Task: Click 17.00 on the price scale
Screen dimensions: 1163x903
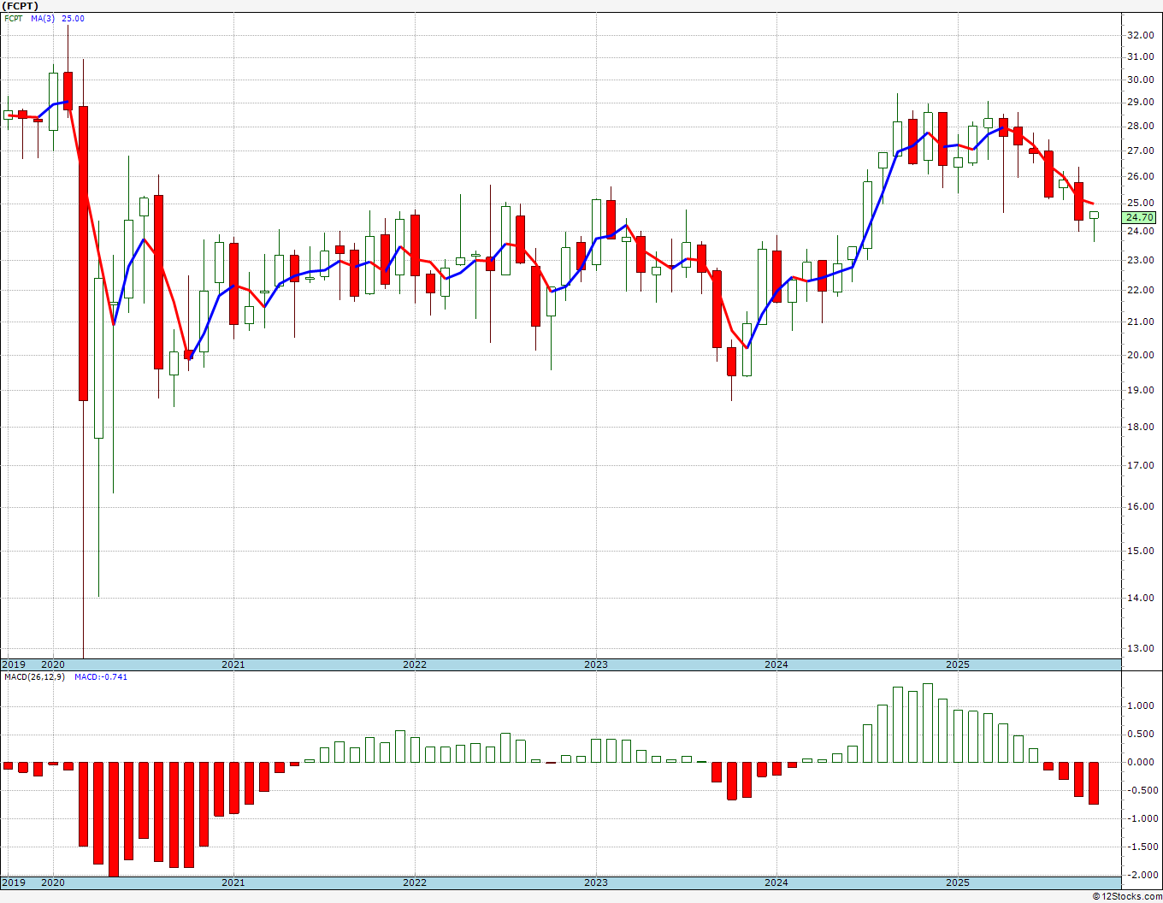Action: pos(1140,466)
